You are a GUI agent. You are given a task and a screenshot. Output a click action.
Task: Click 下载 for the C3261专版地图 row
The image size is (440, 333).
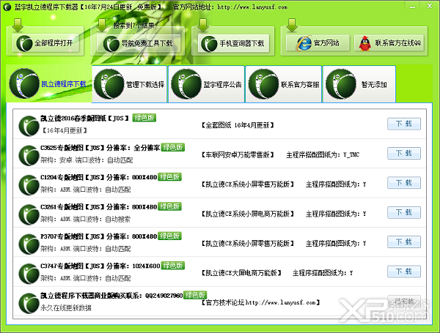404,212
